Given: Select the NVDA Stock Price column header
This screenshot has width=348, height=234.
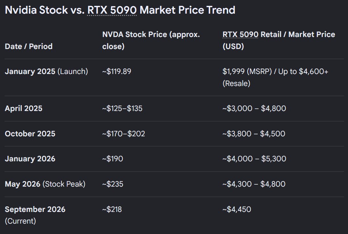Looking at the screenshot, I should pos(151,40).
